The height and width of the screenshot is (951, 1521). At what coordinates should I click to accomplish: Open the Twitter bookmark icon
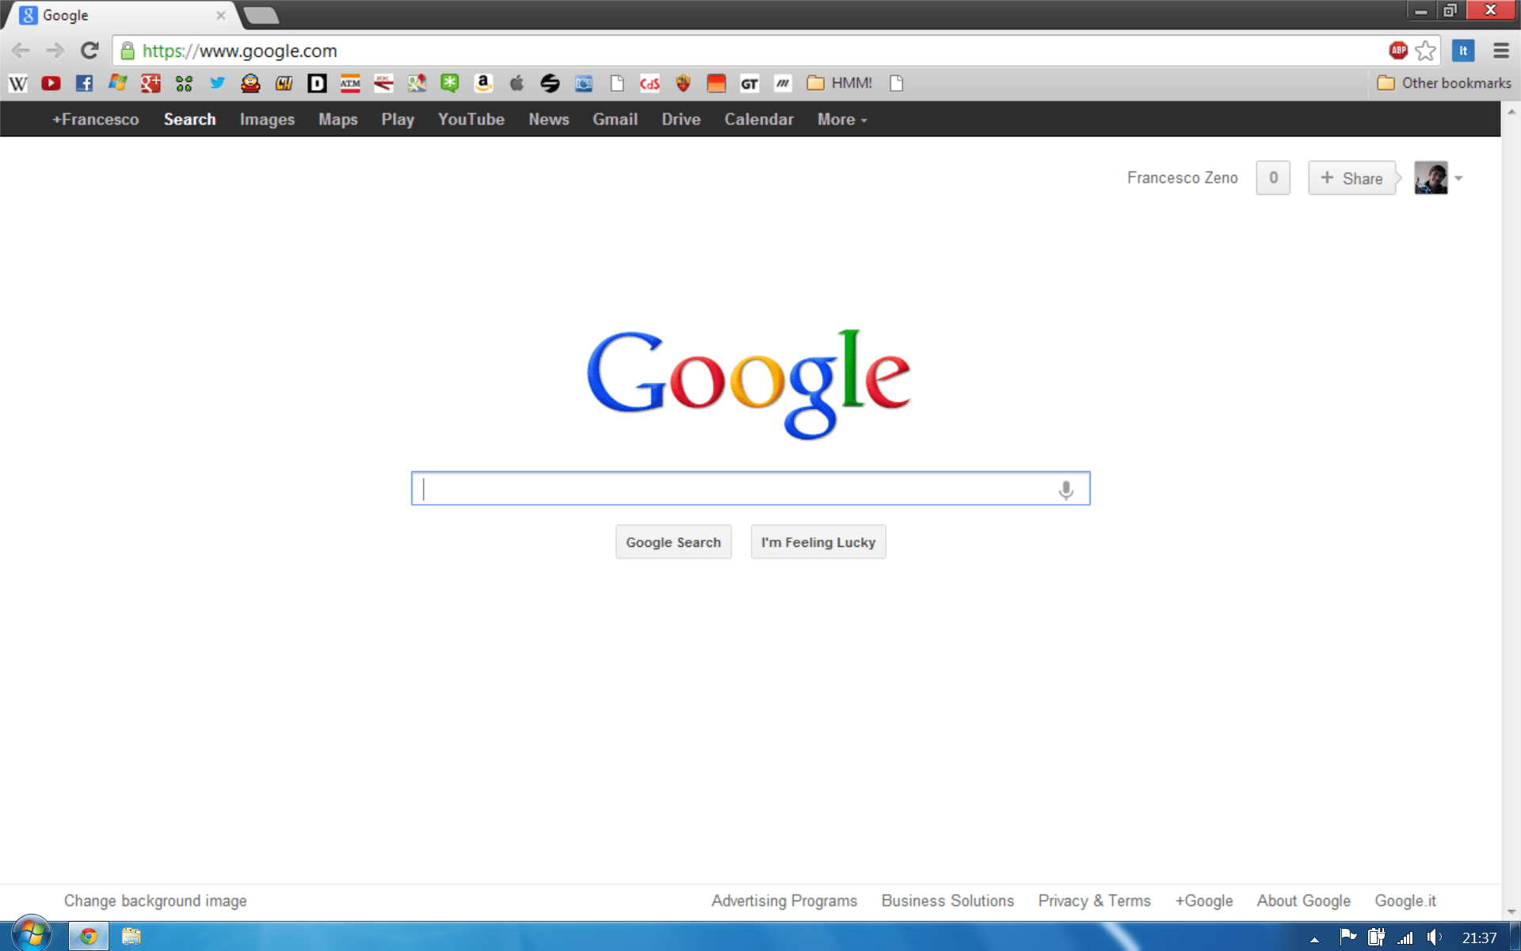(217, 83)
